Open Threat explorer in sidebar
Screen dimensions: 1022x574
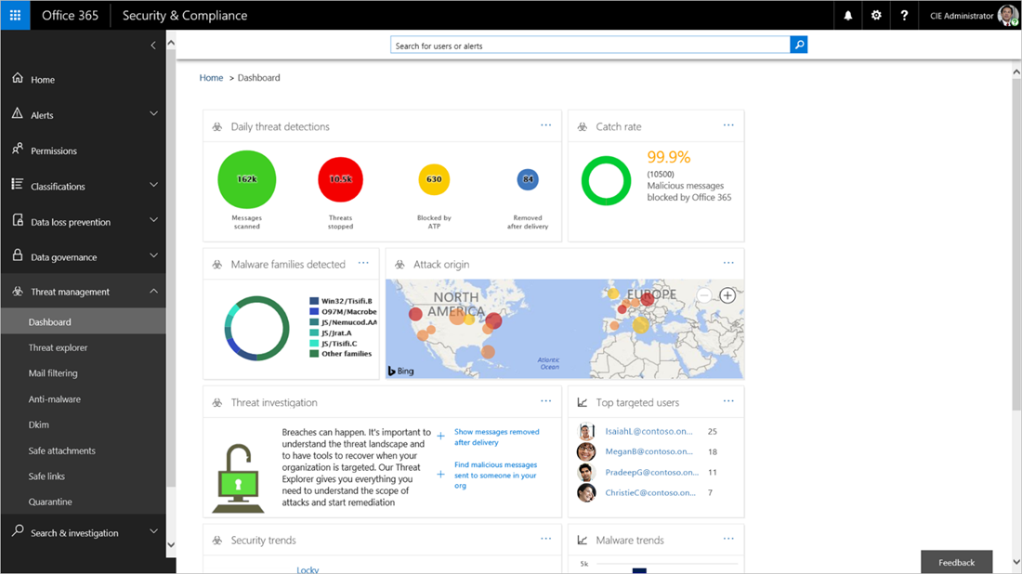58,348
